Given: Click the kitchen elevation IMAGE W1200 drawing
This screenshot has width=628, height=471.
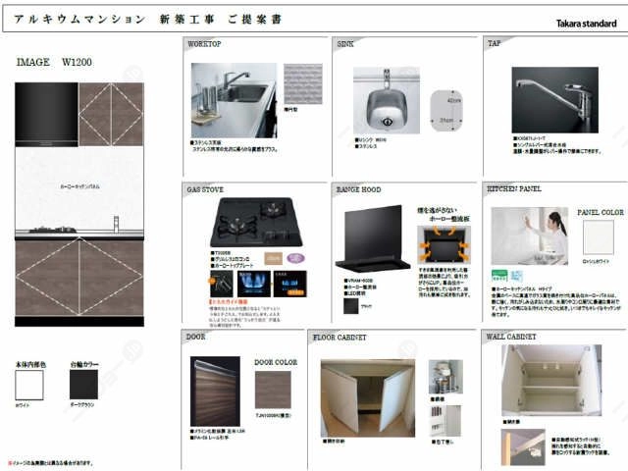Looking at the screenshot, I should (x=79, y=203).
